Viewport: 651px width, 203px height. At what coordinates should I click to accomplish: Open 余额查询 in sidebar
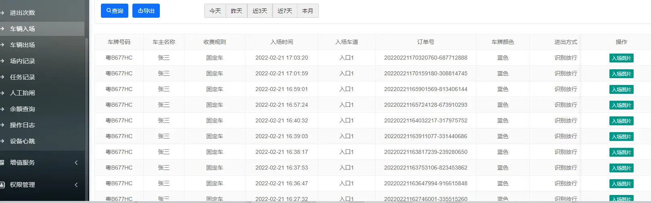click(x=23, y=109)
